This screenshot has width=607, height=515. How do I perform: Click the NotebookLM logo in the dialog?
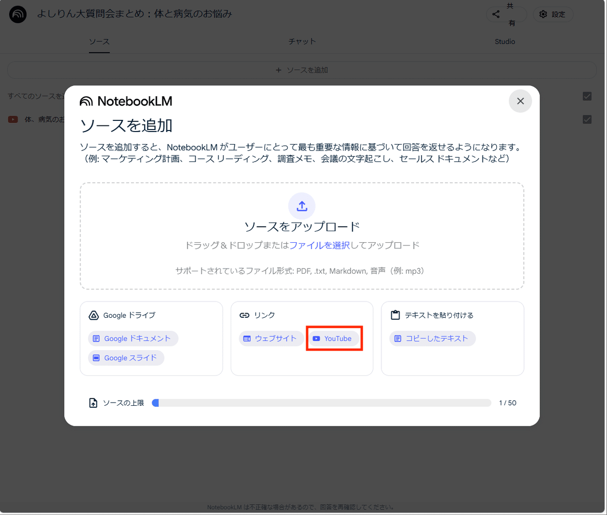pos(126,101)
